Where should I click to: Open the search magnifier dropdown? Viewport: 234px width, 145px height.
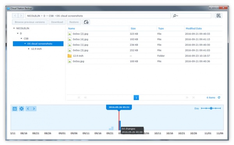[x=175, y=16]
